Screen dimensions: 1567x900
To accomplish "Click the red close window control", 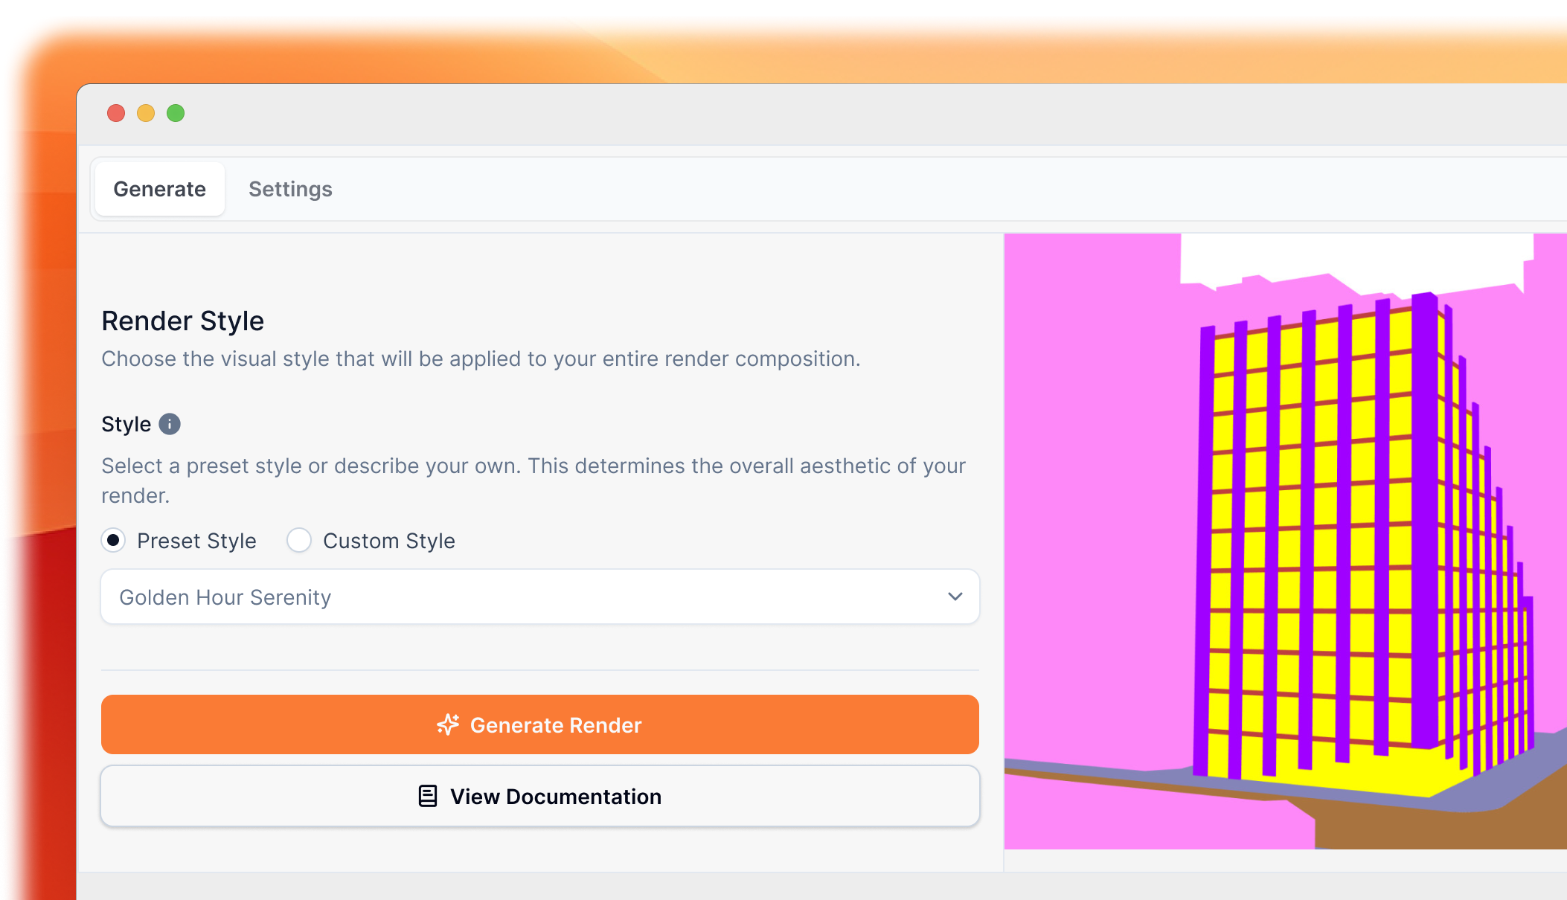I will (x=117, y=113).
